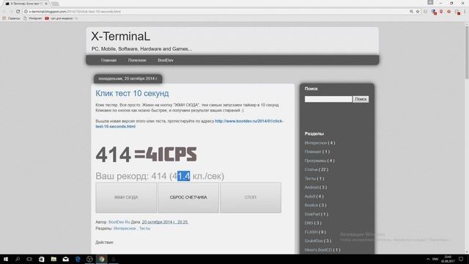
Task: Open zoom magnifier icon in address bar
Action: coord(411,12)
